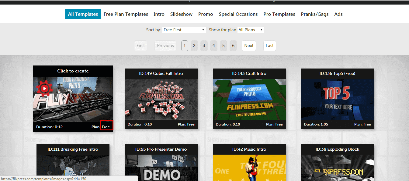Play the preview on the first template
This screenshot has height=181, width=409.
[x=45, y=89]
